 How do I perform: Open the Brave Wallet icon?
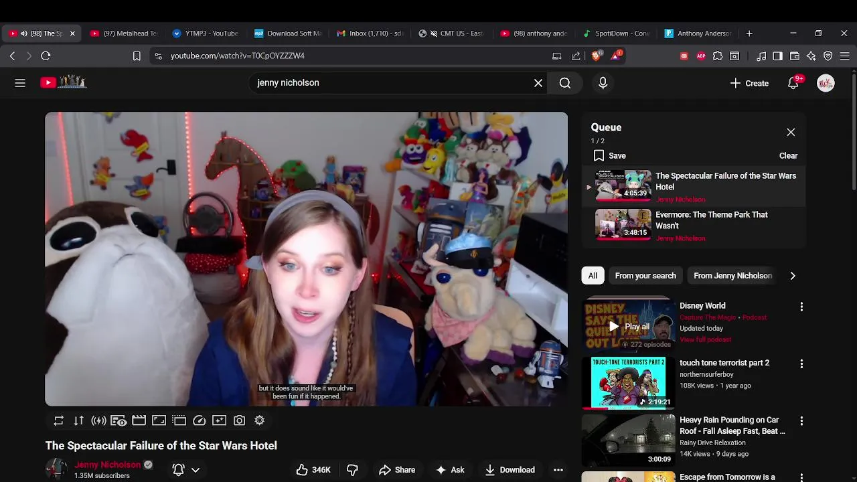coord(795,56)
